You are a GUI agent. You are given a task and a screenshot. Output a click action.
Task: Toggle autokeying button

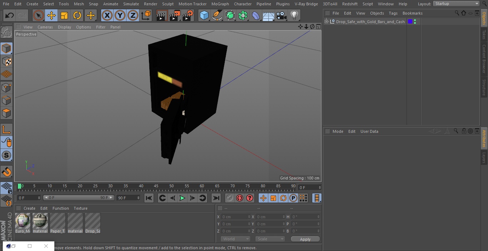pyautogui.click(x=240, y=198)
